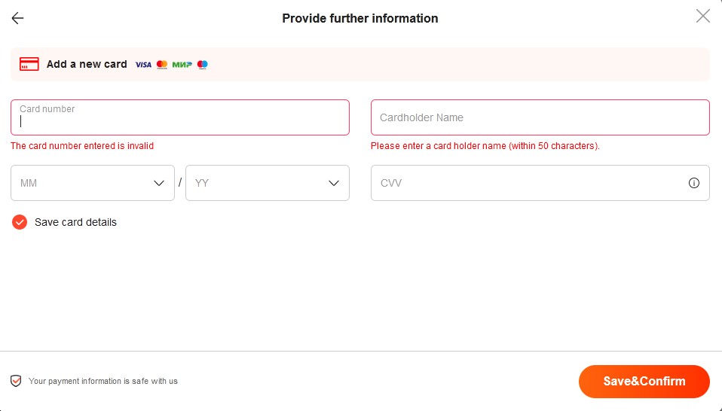Expand year list using its chevron arrow
Screen dimensions: 722x411
tap(334, 183)
